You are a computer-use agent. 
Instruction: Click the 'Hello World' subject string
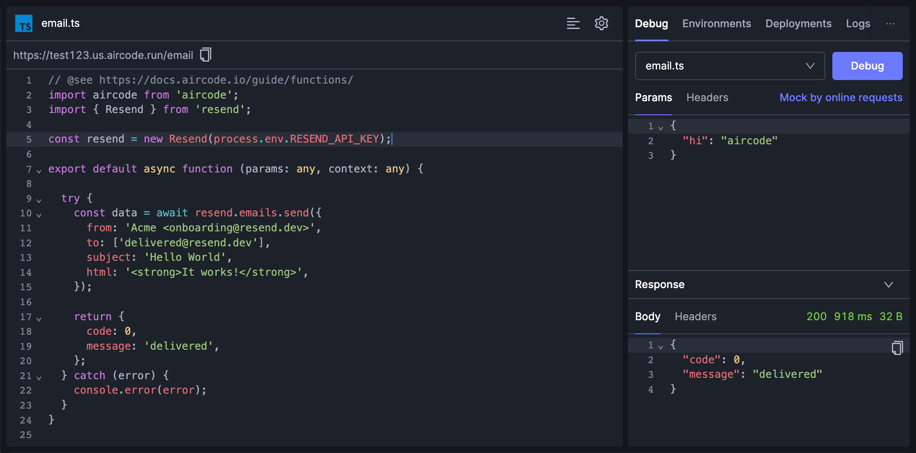185,257
